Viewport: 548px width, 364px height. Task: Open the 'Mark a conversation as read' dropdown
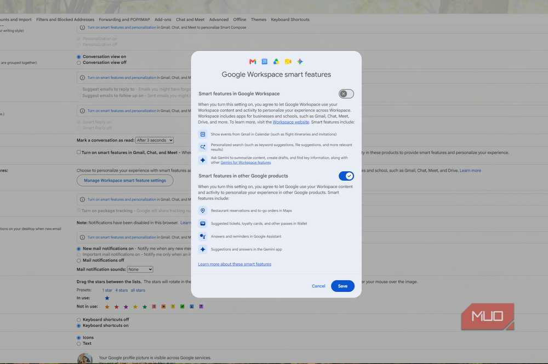coord(155,140)
